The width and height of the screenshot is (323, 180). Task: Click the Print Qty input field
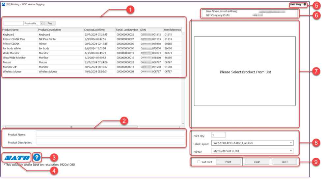(218, 135)
